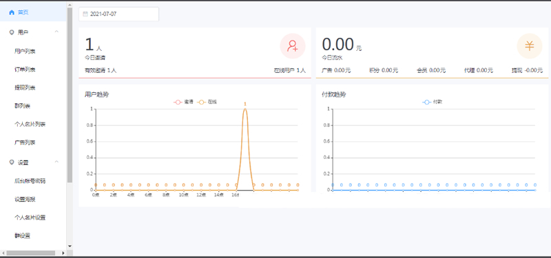Viewport: 551px width, 258px height.
Task: Click the pink add-user icon
Action: tap(292, 46)
